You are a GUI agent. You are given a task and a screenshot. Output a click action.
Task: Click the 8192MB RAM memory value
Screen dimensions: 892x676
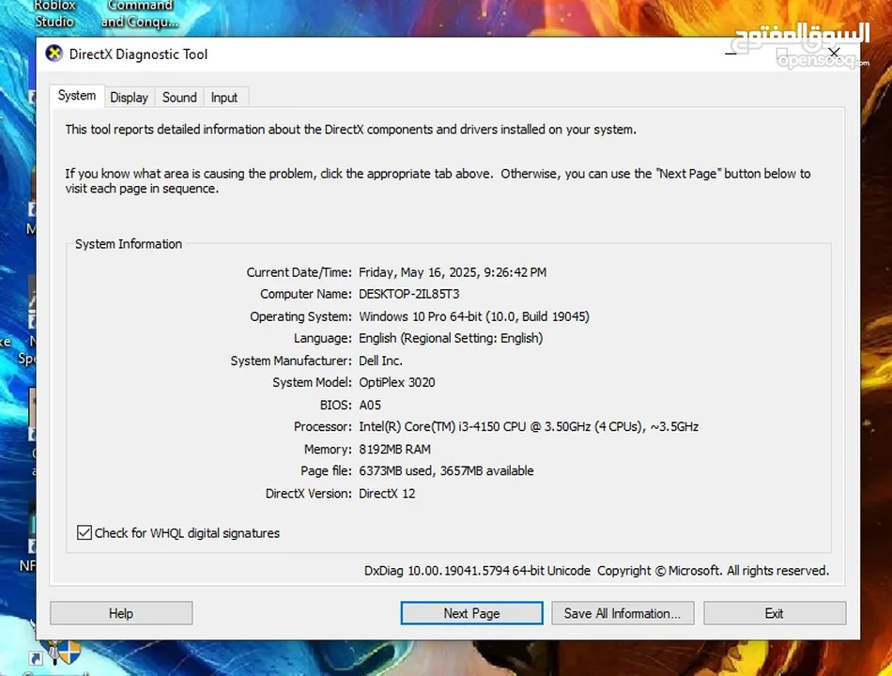click(x=394, y=450)
